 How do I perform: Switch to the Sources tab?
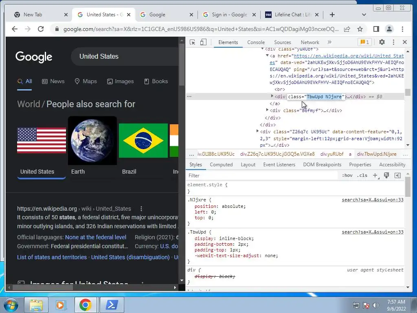point(283,42)
